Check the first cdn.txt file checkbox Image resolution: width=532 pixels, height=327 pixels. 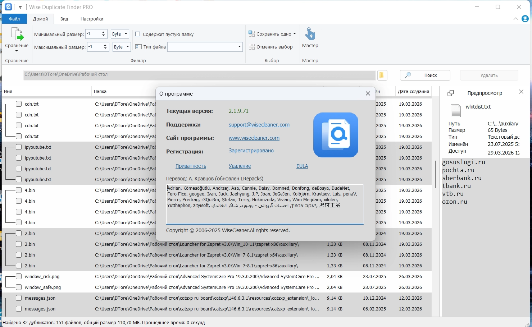[19, 104]
